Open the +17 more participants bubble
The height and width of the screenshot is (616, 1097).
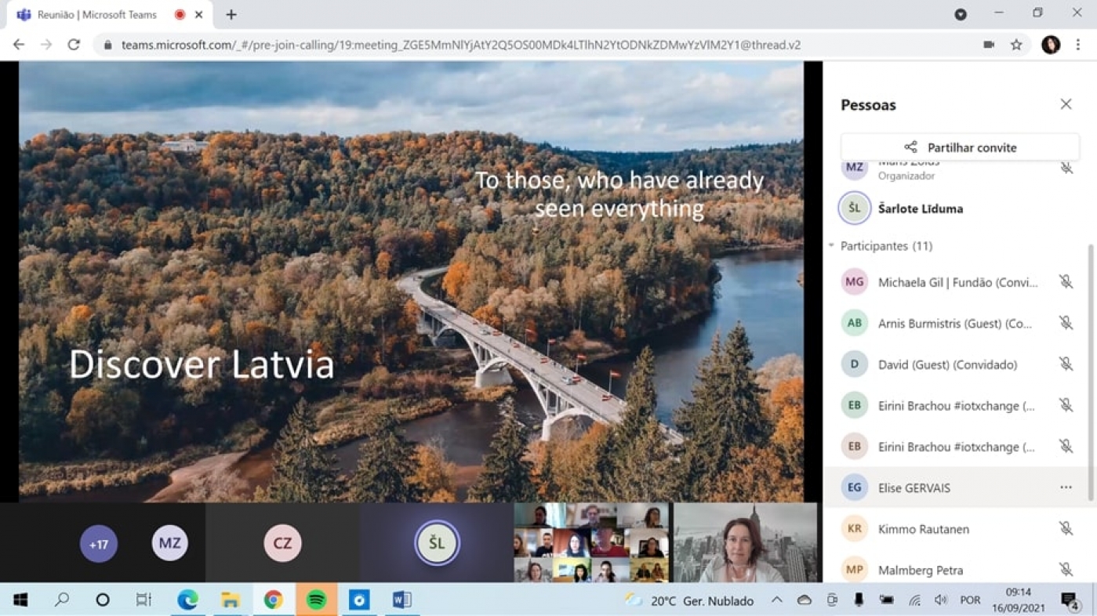coord(99,544)
